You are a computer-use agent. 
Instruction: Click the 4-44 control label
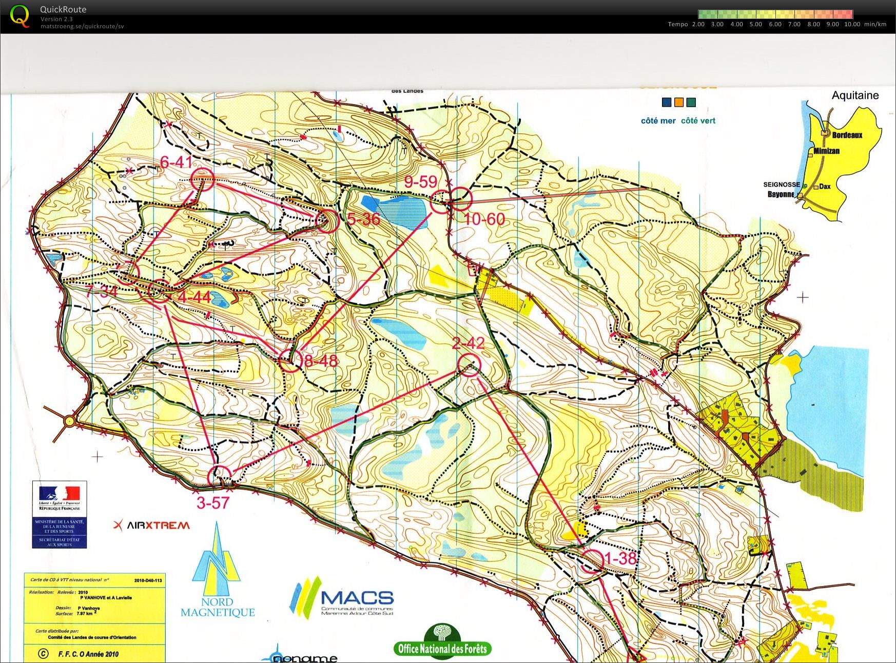coord(194,297)
